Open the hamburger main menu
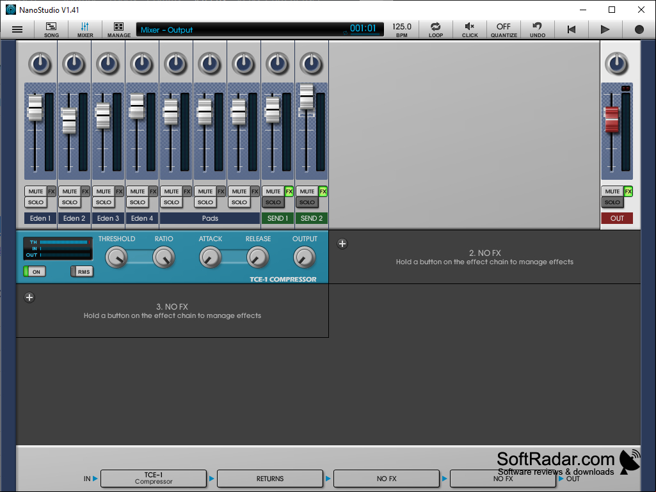Image resolution: width=656 pixels, height=492 pixels. point(17,29)
